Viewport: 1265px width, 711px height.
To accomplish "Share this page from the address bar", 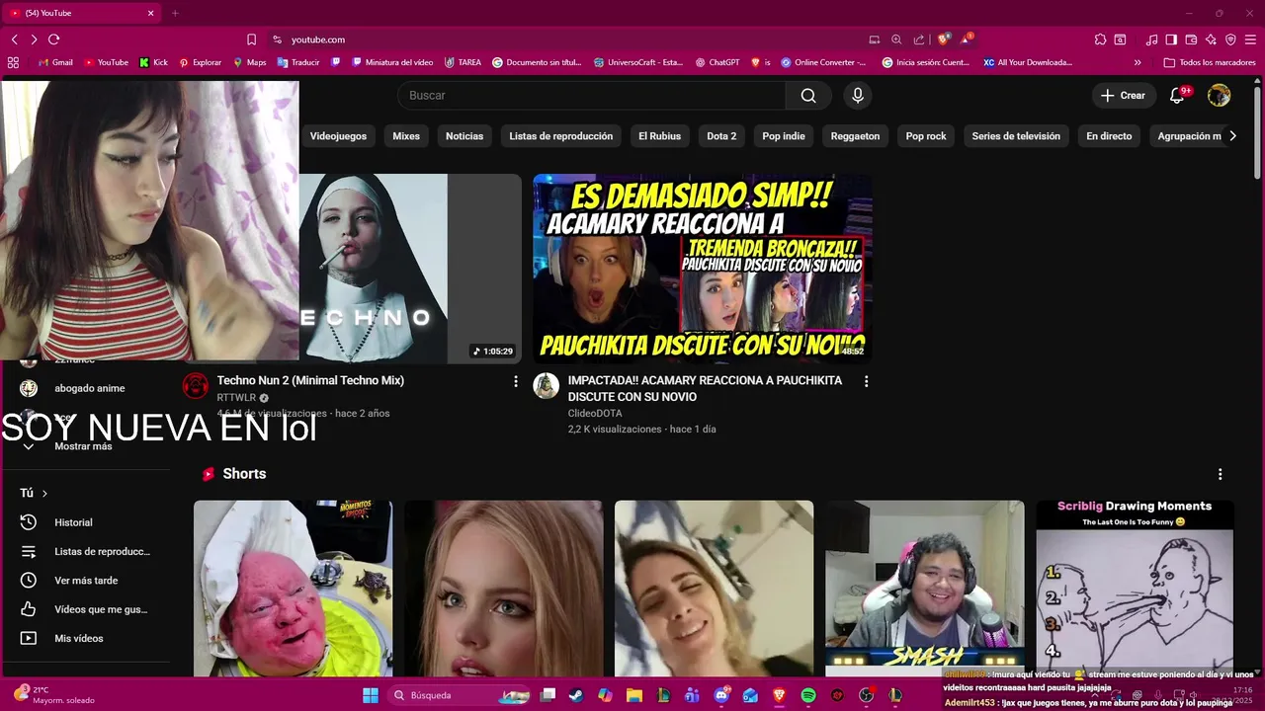I will (919, 39).
